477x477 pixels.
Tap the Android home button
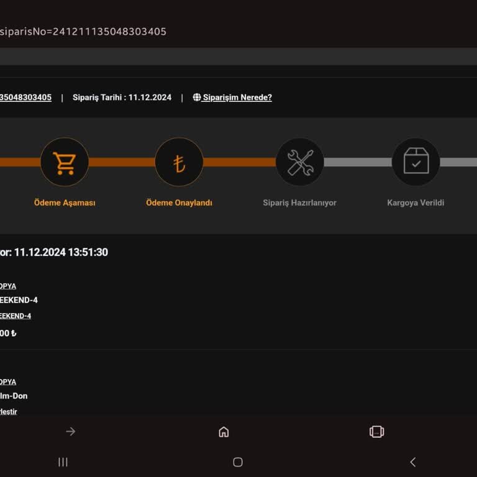click(238, 462)
